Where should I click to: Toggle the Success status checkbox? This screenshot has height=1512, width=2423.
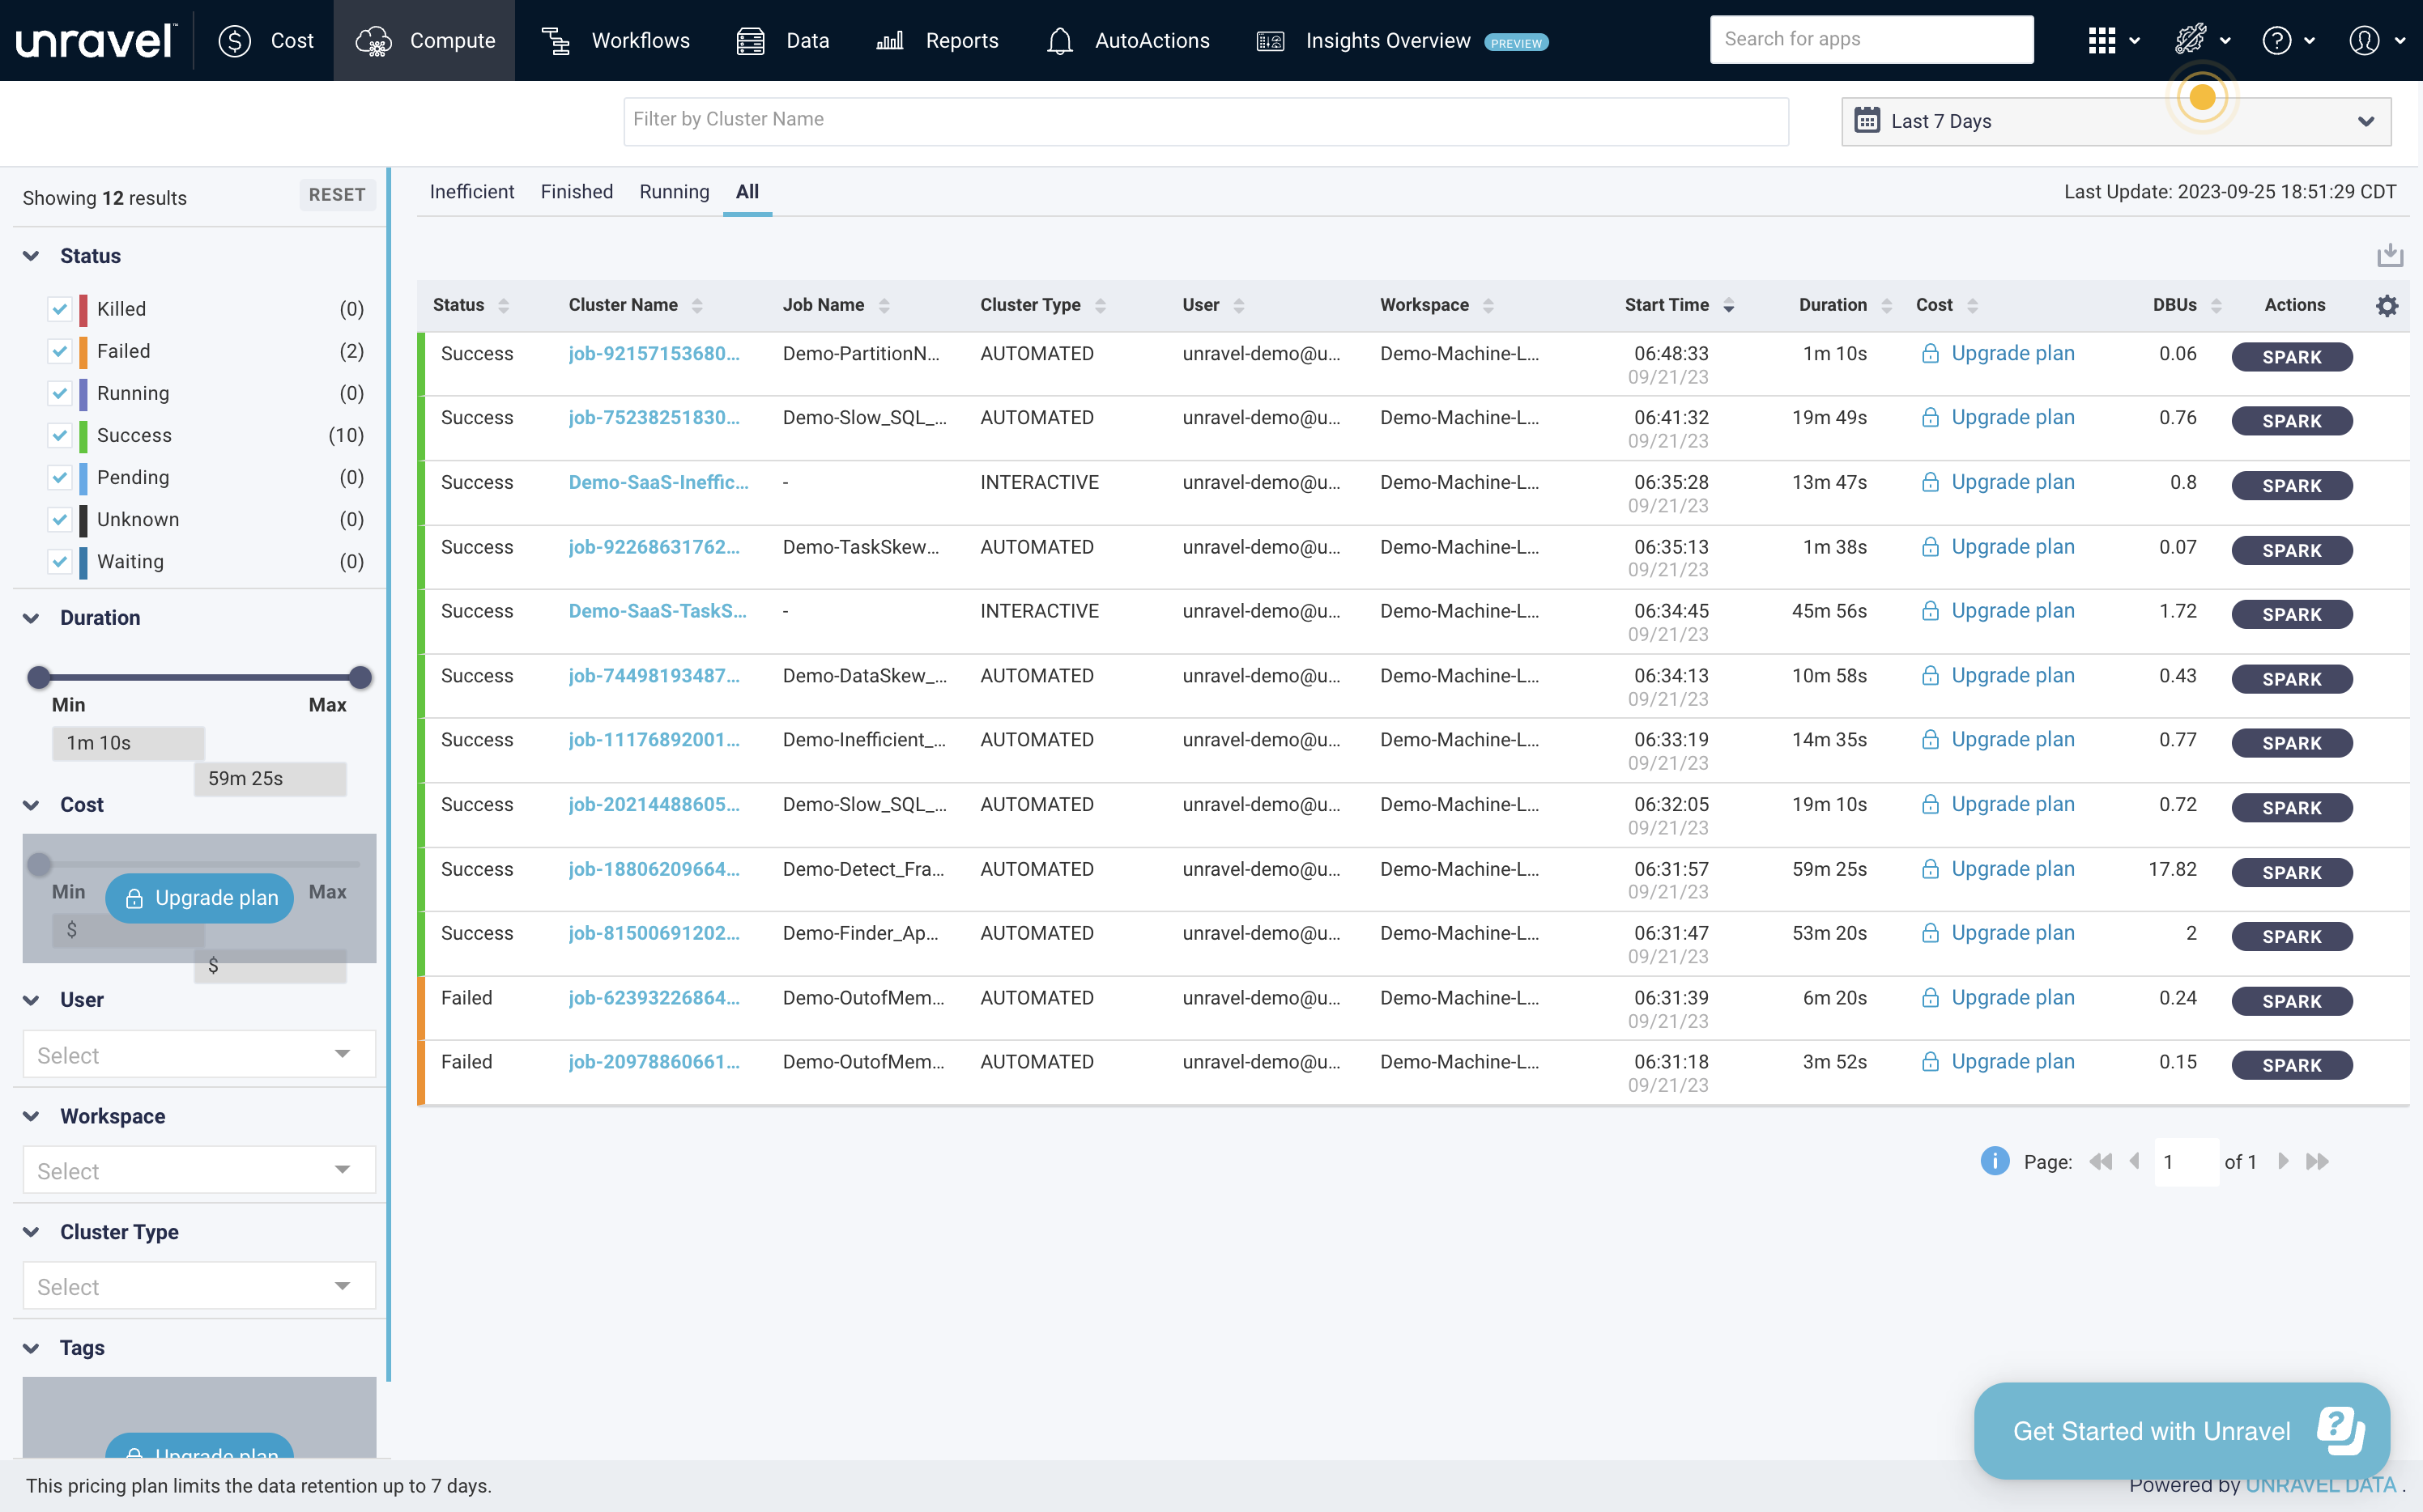pyautogui.click(x=60, y=435)
